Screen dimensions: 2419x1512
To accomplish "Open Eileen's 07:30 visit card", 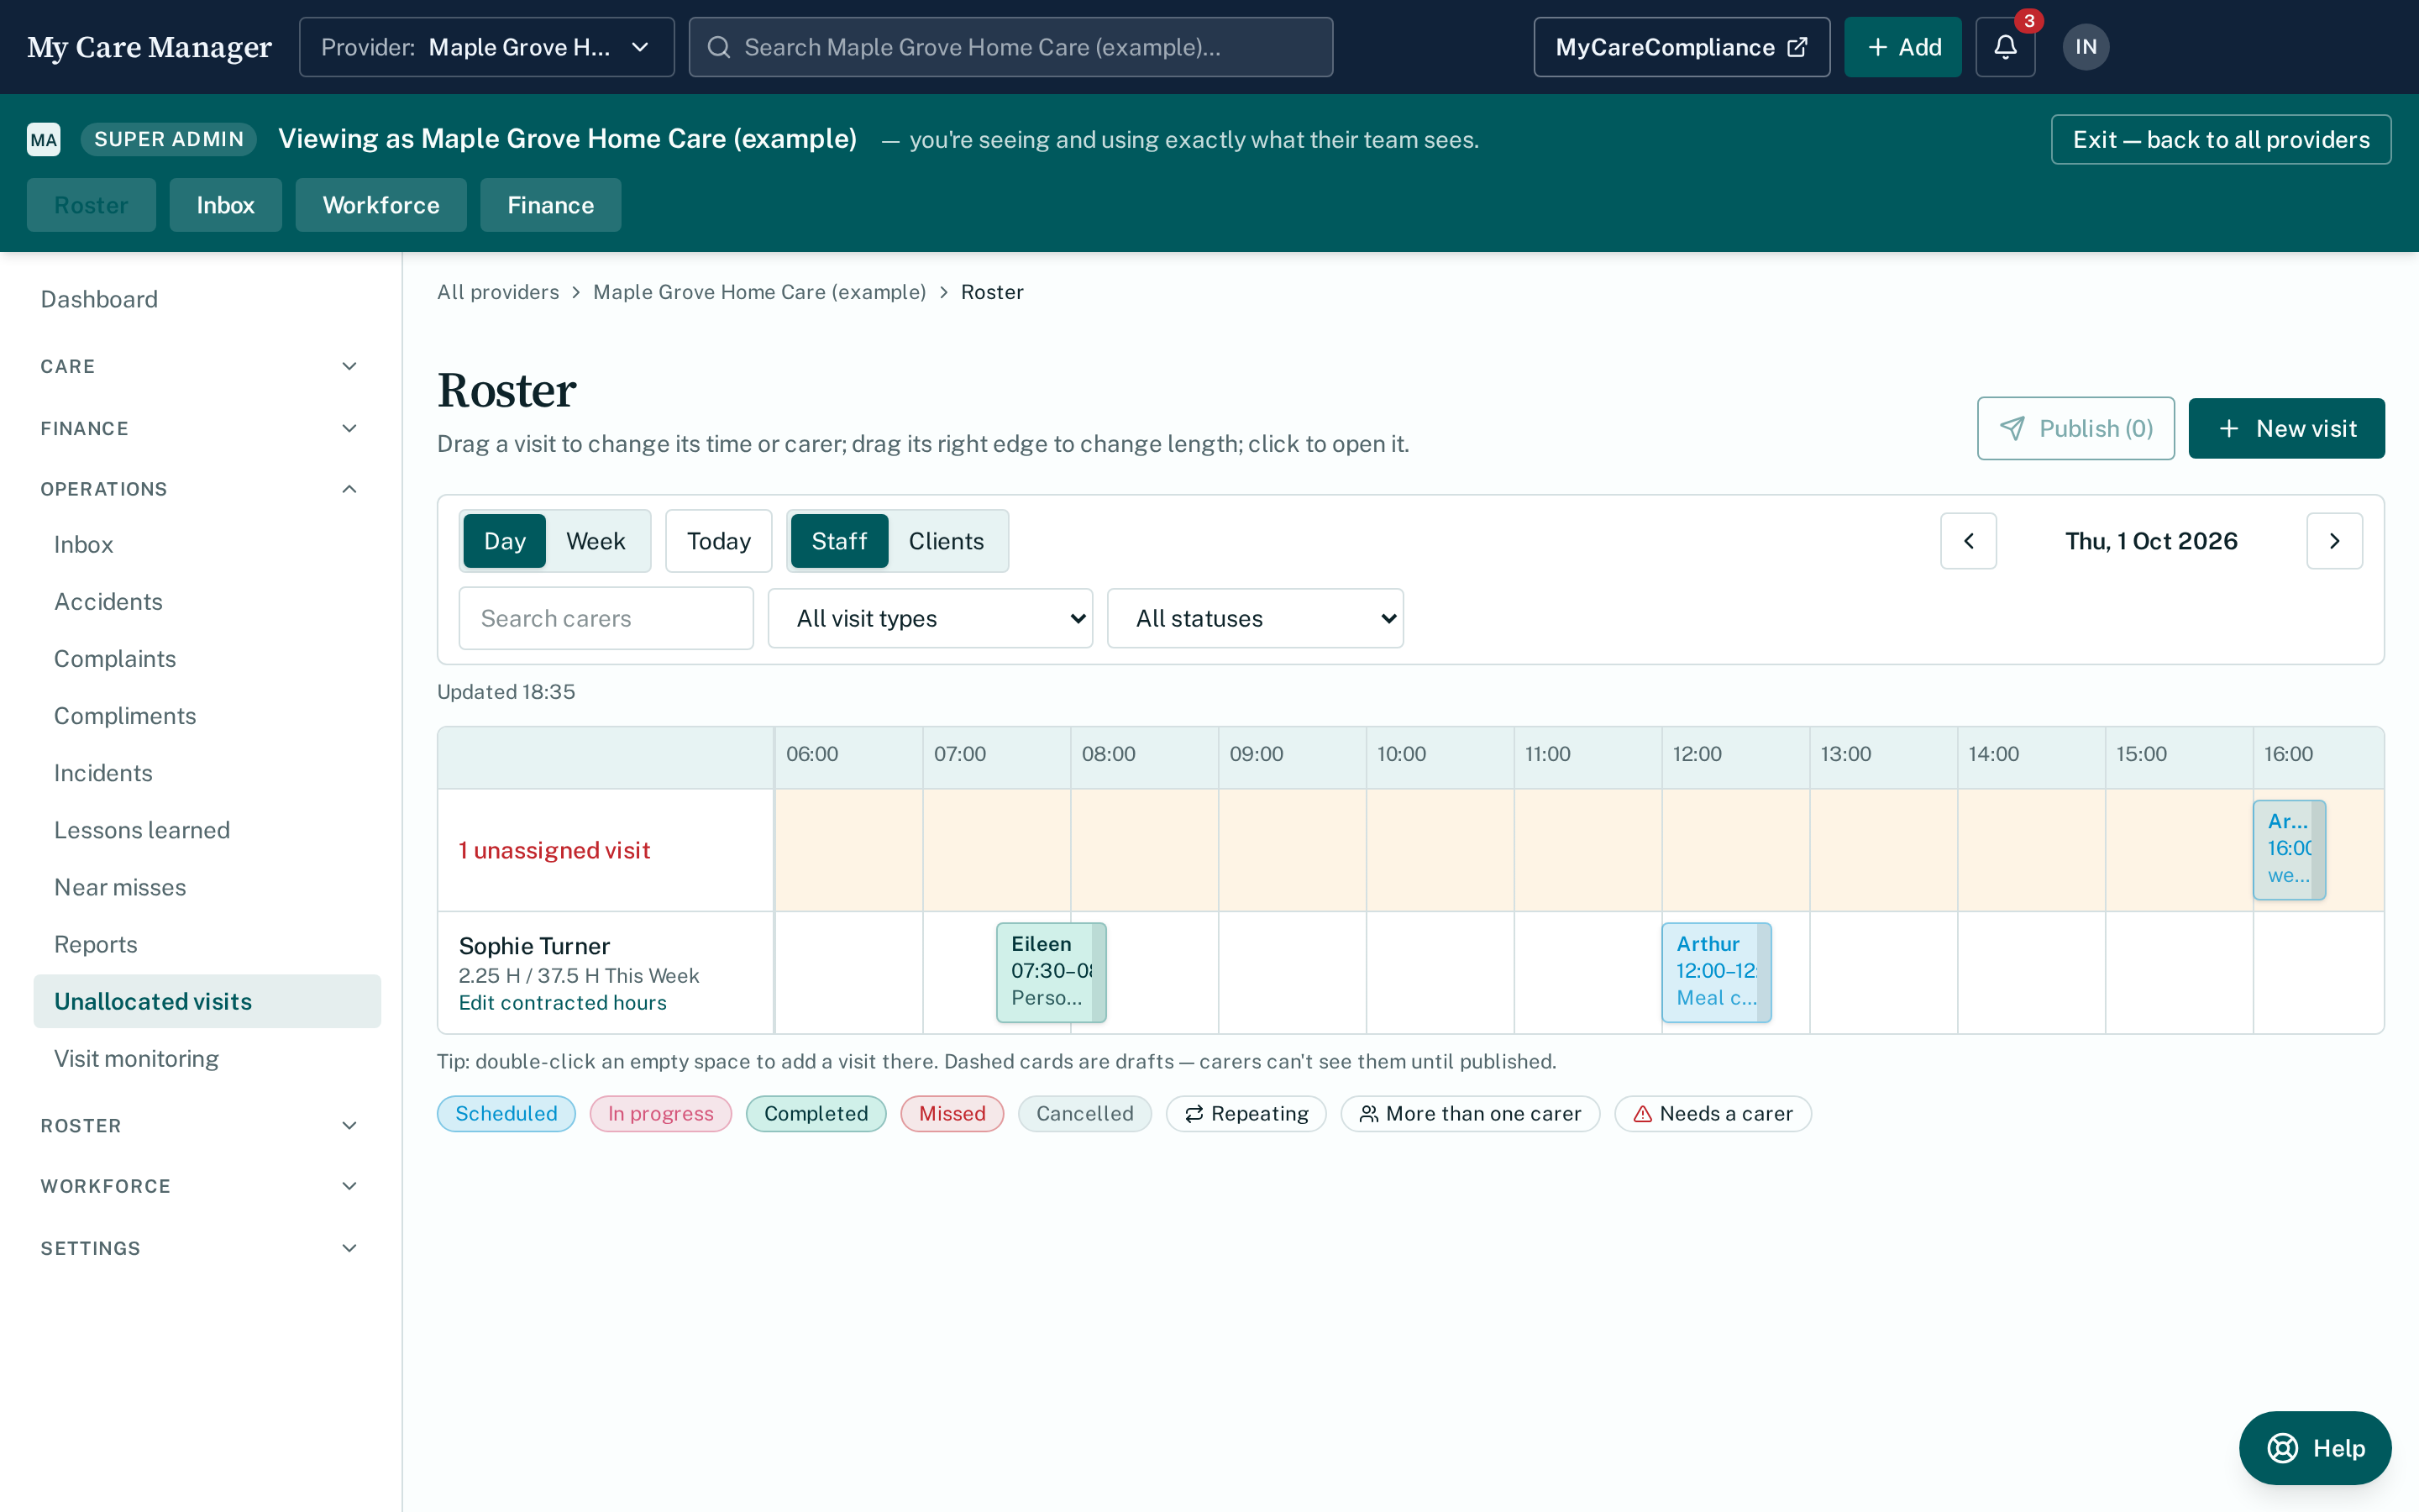I will 1051,972.
